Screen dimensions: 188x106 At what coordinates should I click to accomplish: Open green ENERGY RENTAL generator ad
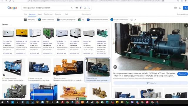click(48, 41)
